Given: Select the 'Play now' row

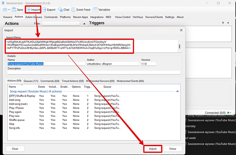Looking at the screenshot, I should click(x=65, y=116).
